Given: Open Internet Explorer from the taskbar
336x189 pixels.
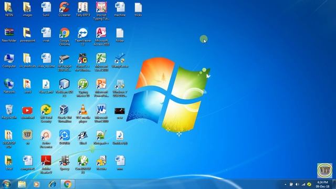Looking at the screenshot, I should [52, 184].
